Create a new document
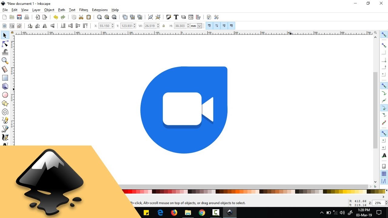 pos(4,17)
